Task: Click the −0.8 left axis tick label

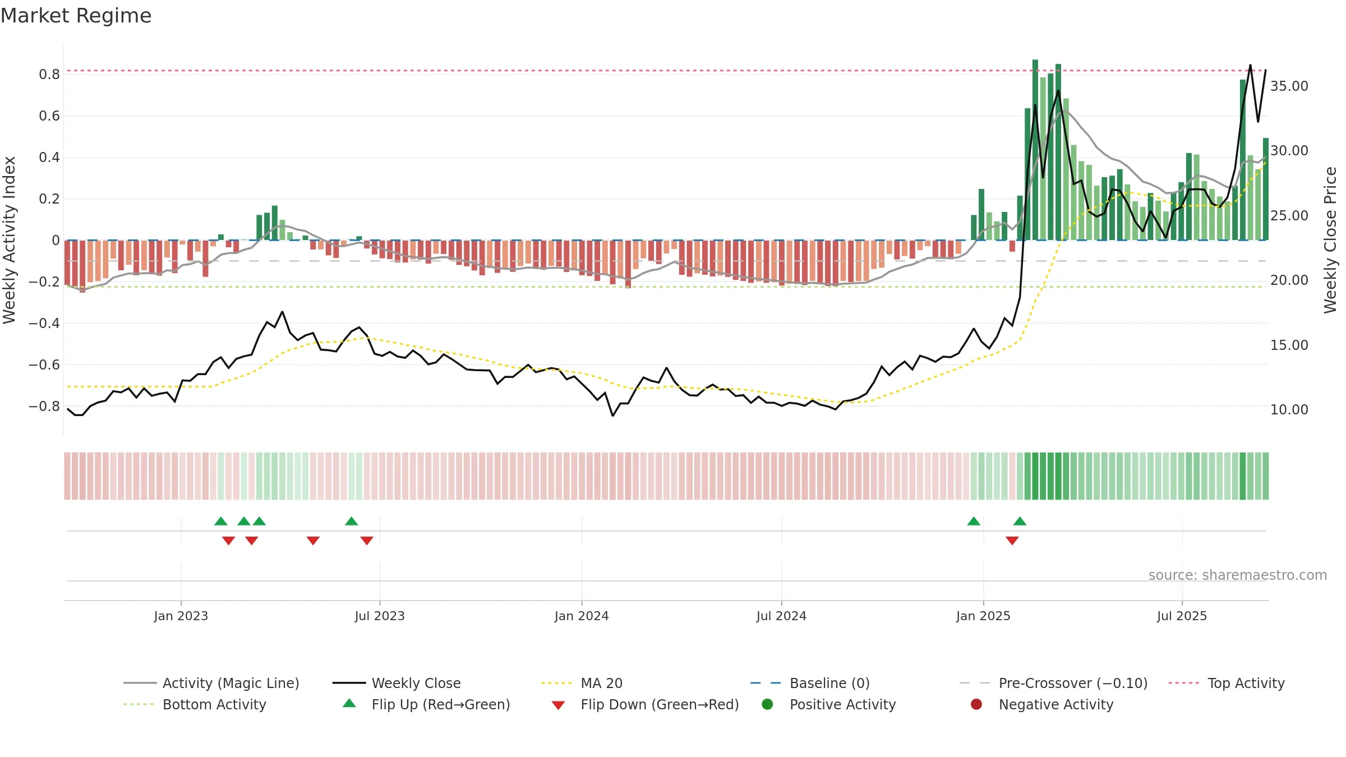Action: tap(44, 406)
